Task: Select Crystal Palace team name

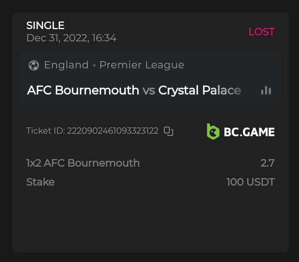Action: click(199, 90)
